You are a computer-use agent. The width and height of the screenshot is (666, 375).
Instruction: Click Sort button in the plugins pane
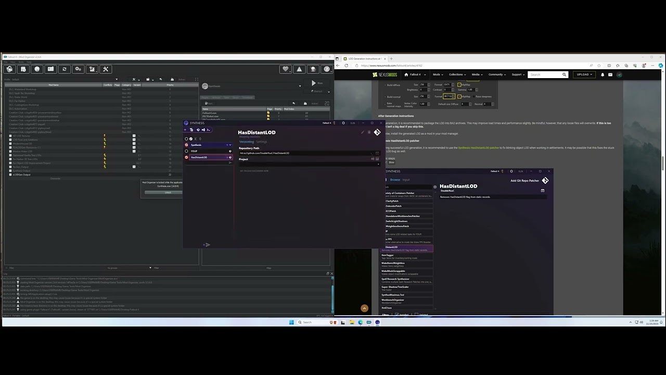(210, 104)
